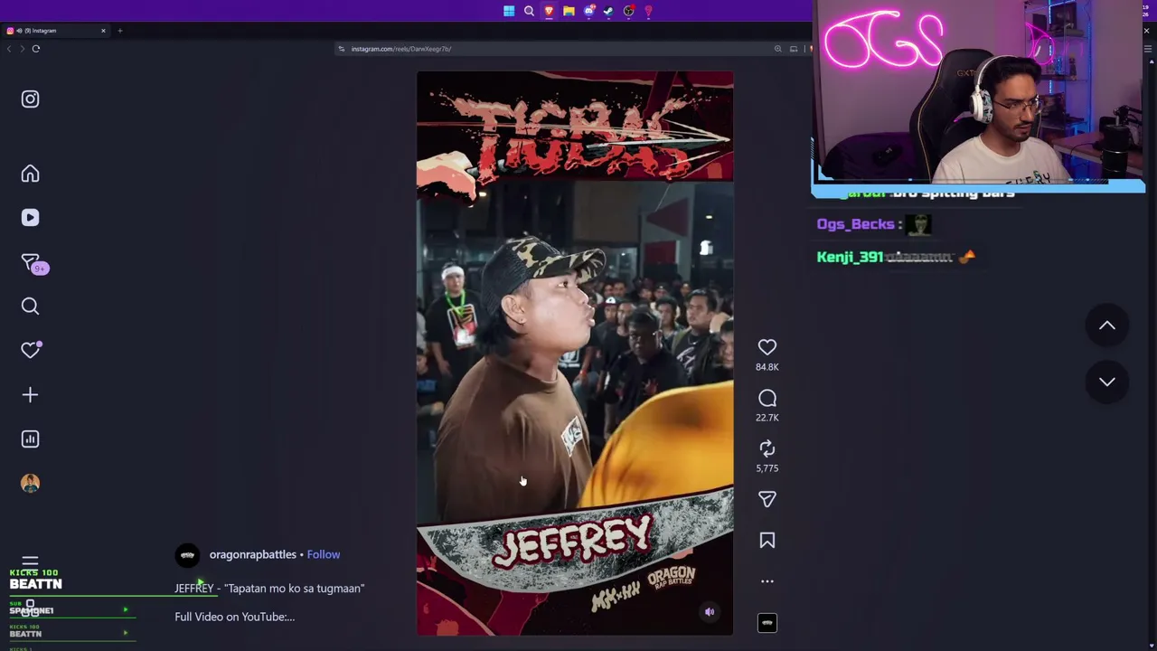Click the JEFFREY caption line
The height and width of the screenshot is (651, 1157).
click(269, 589)
